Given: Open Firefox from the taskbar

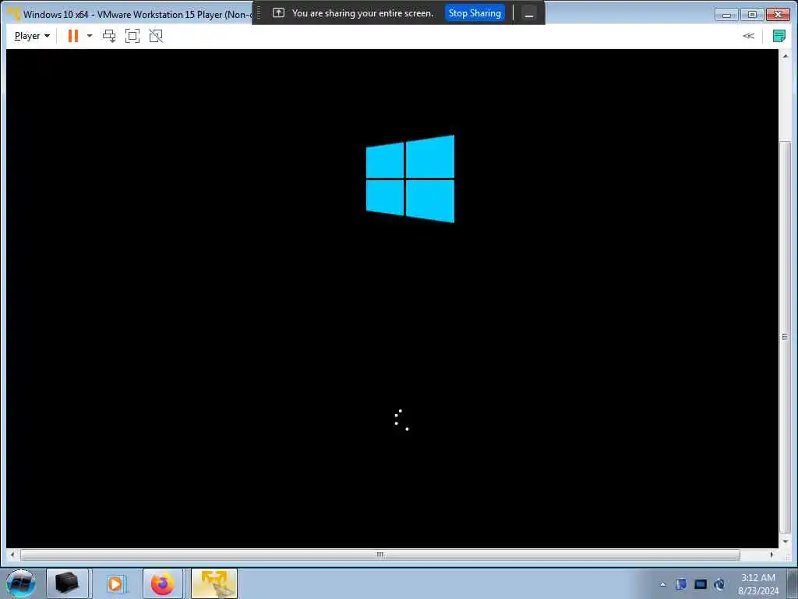Looking at the screenshot, I should point(163,583).
